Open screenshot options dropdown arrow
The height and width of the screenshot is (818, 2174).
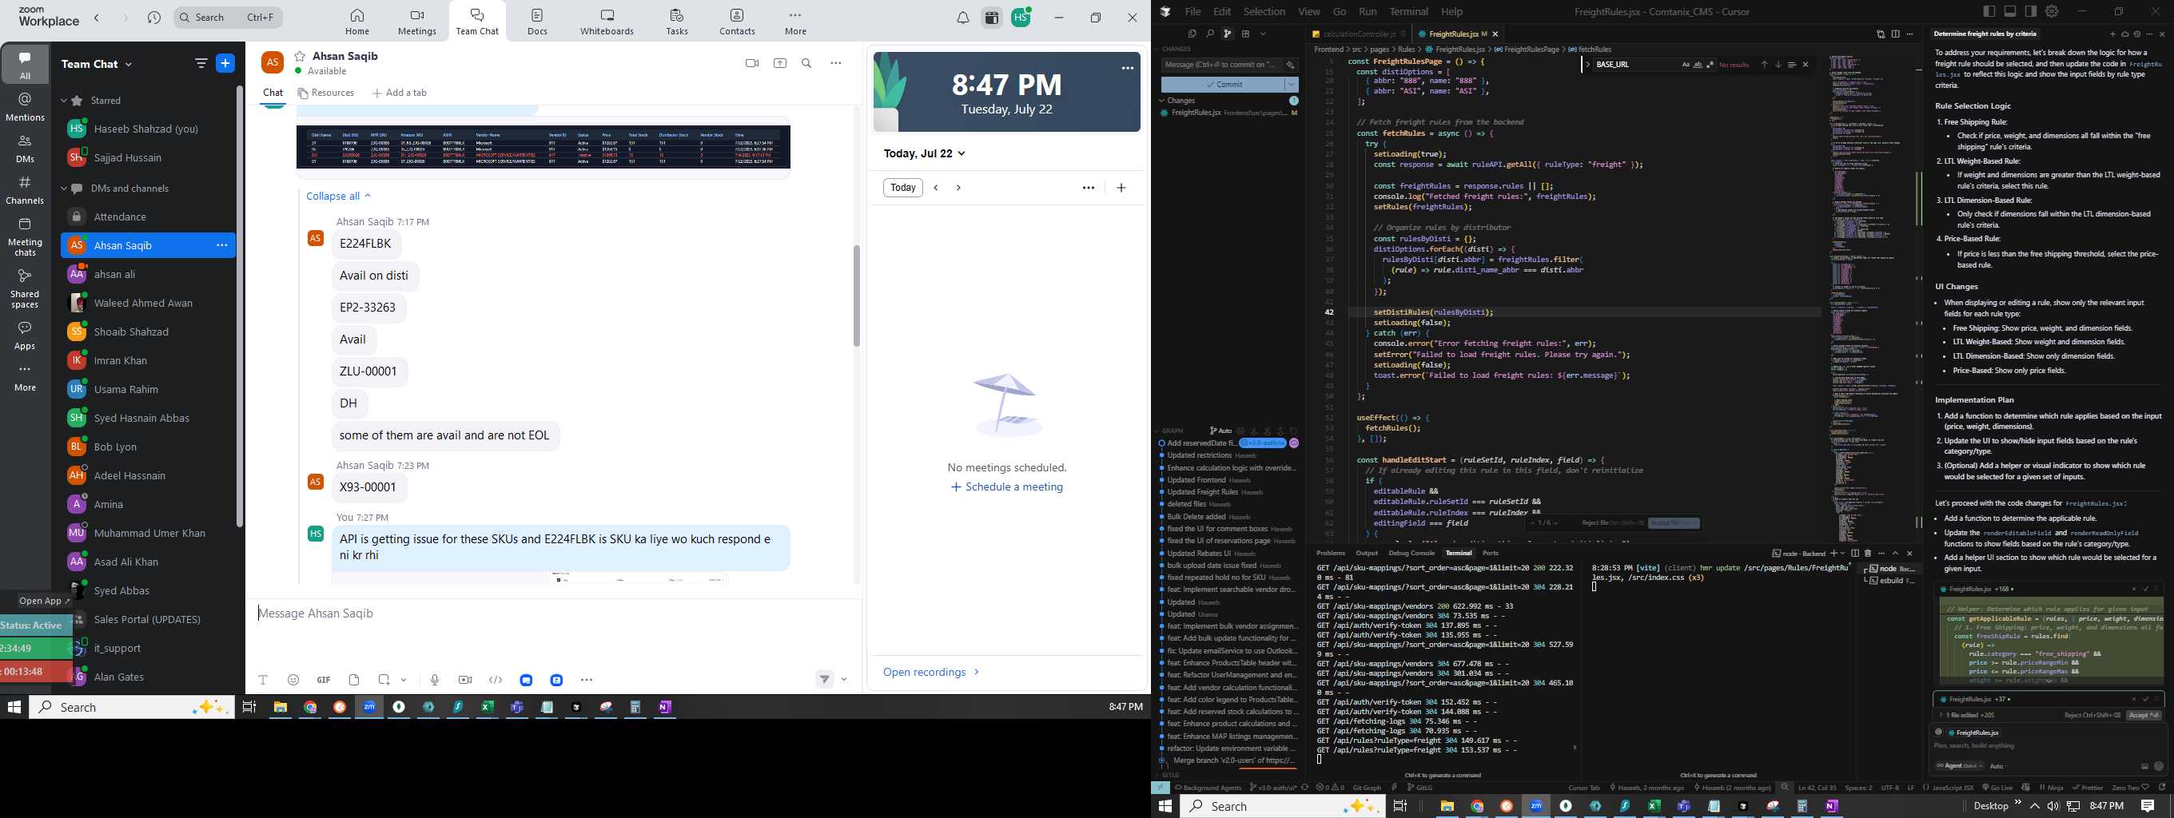tap(404, 680)
